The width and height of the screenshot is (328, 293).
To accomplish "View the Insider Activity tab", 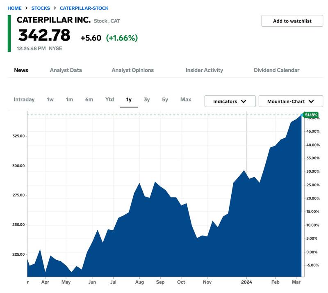I will [x=204, y=70].
